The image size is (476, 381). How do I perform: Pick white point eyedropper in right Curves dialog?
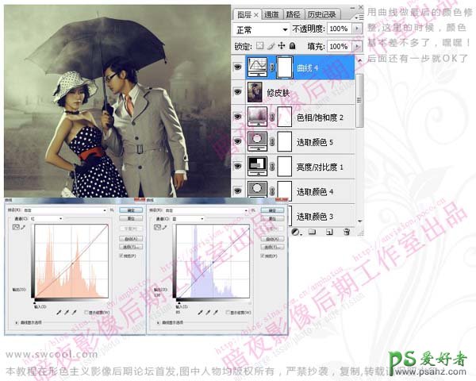[216, 312]
